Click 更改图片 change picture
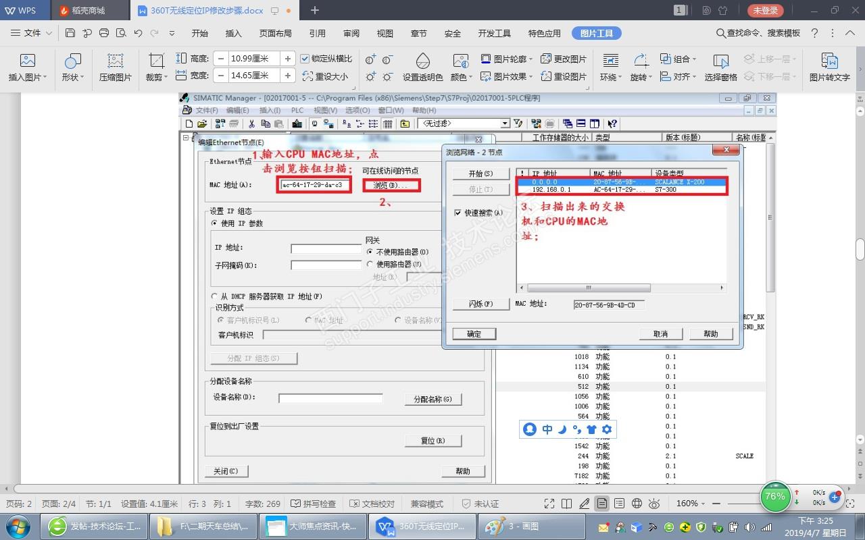 [564, 59]
